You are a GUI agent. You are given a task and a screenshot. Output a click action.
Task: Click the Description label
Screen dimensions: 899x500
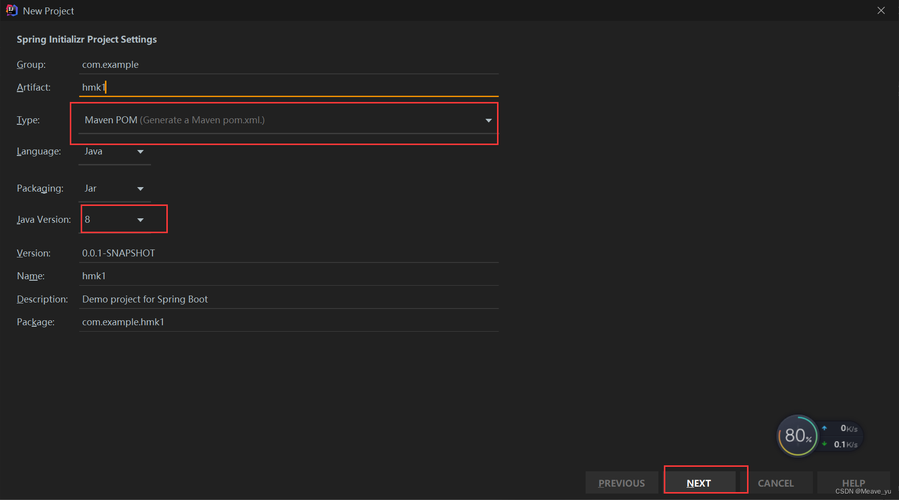[x=42, y=299]
